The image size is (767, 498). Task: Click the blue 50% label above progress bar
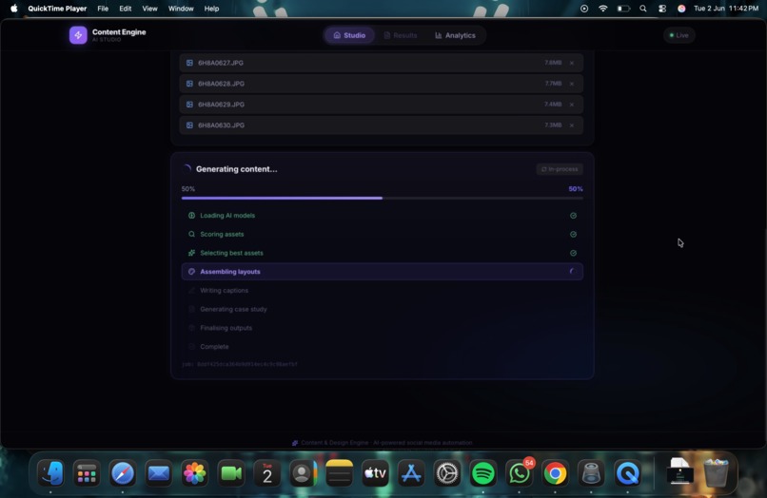575,188
